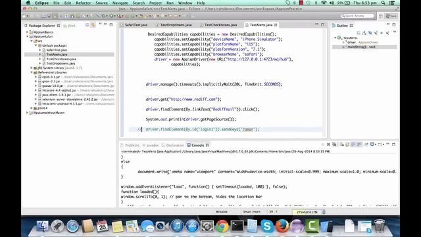Screen dimensions: 421x237
Task: Toggle Hide Fields in Outline toolbar
Action: click(370, 33)
